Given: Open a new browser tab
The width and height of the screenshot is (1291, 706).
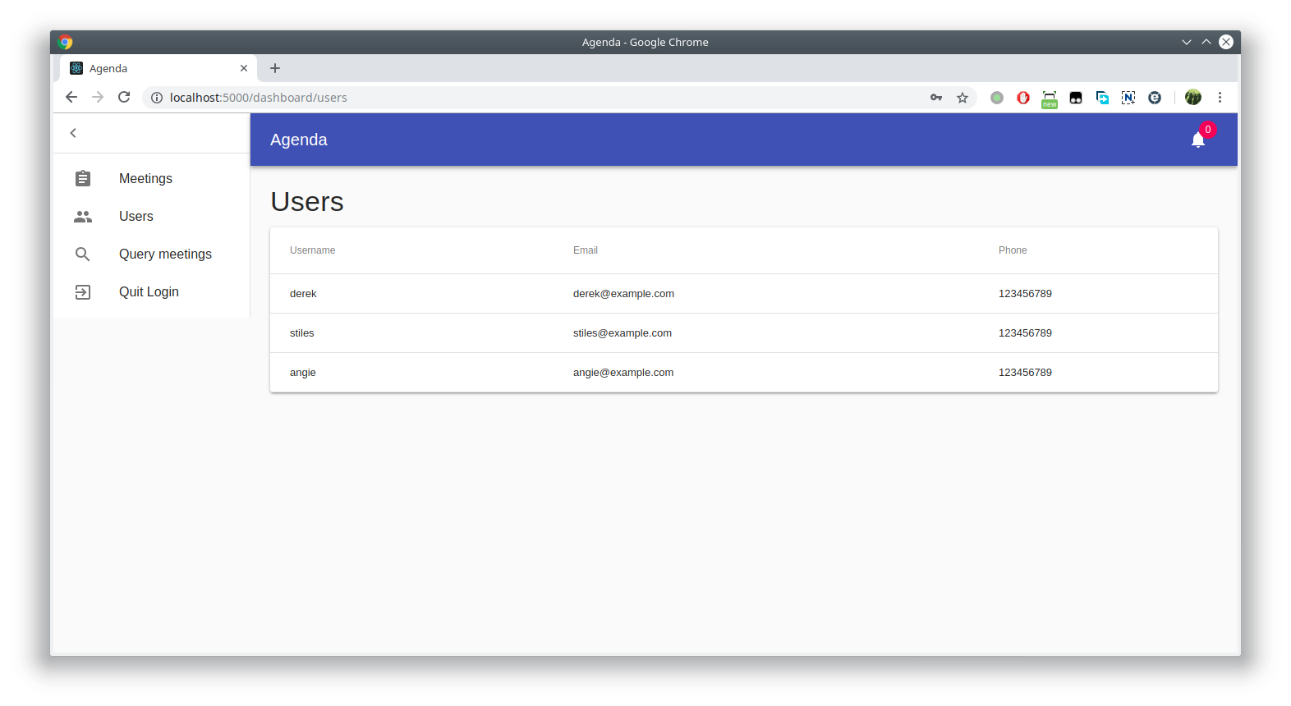Looking at the screenshot, I should click(x=275, y=68).
